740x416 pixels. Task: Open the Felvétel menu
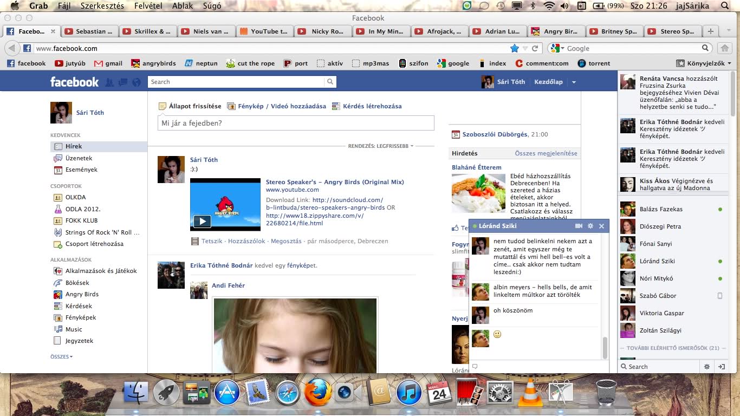point(147,6)
